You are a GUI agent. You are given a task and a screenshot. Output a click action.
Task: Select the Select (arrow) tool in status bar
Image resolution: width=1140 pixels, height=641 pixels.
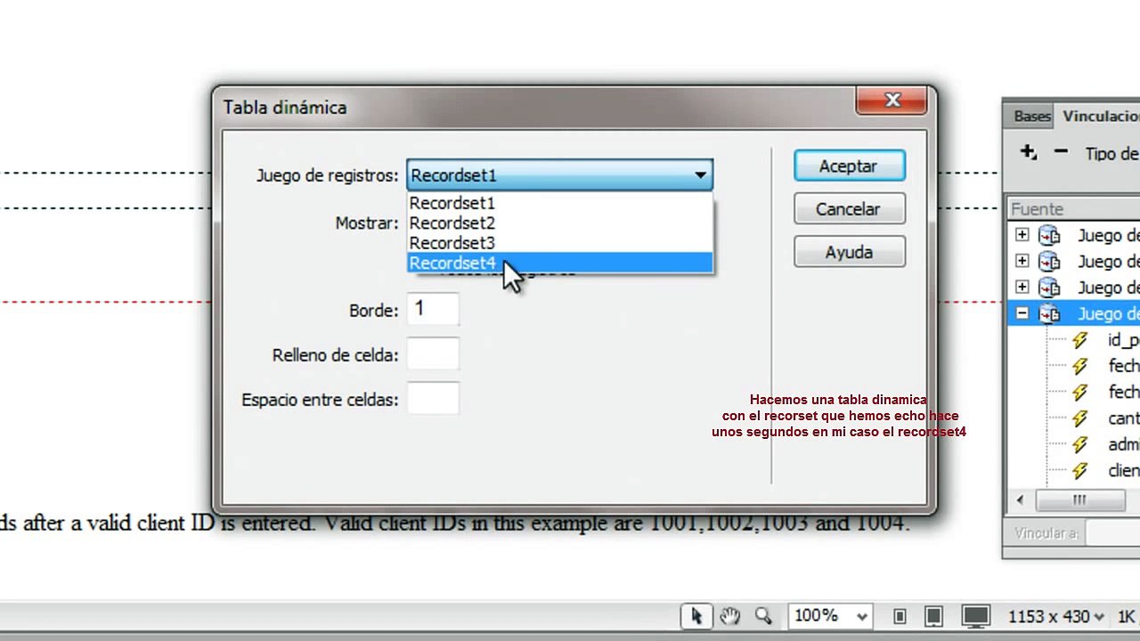696,616
